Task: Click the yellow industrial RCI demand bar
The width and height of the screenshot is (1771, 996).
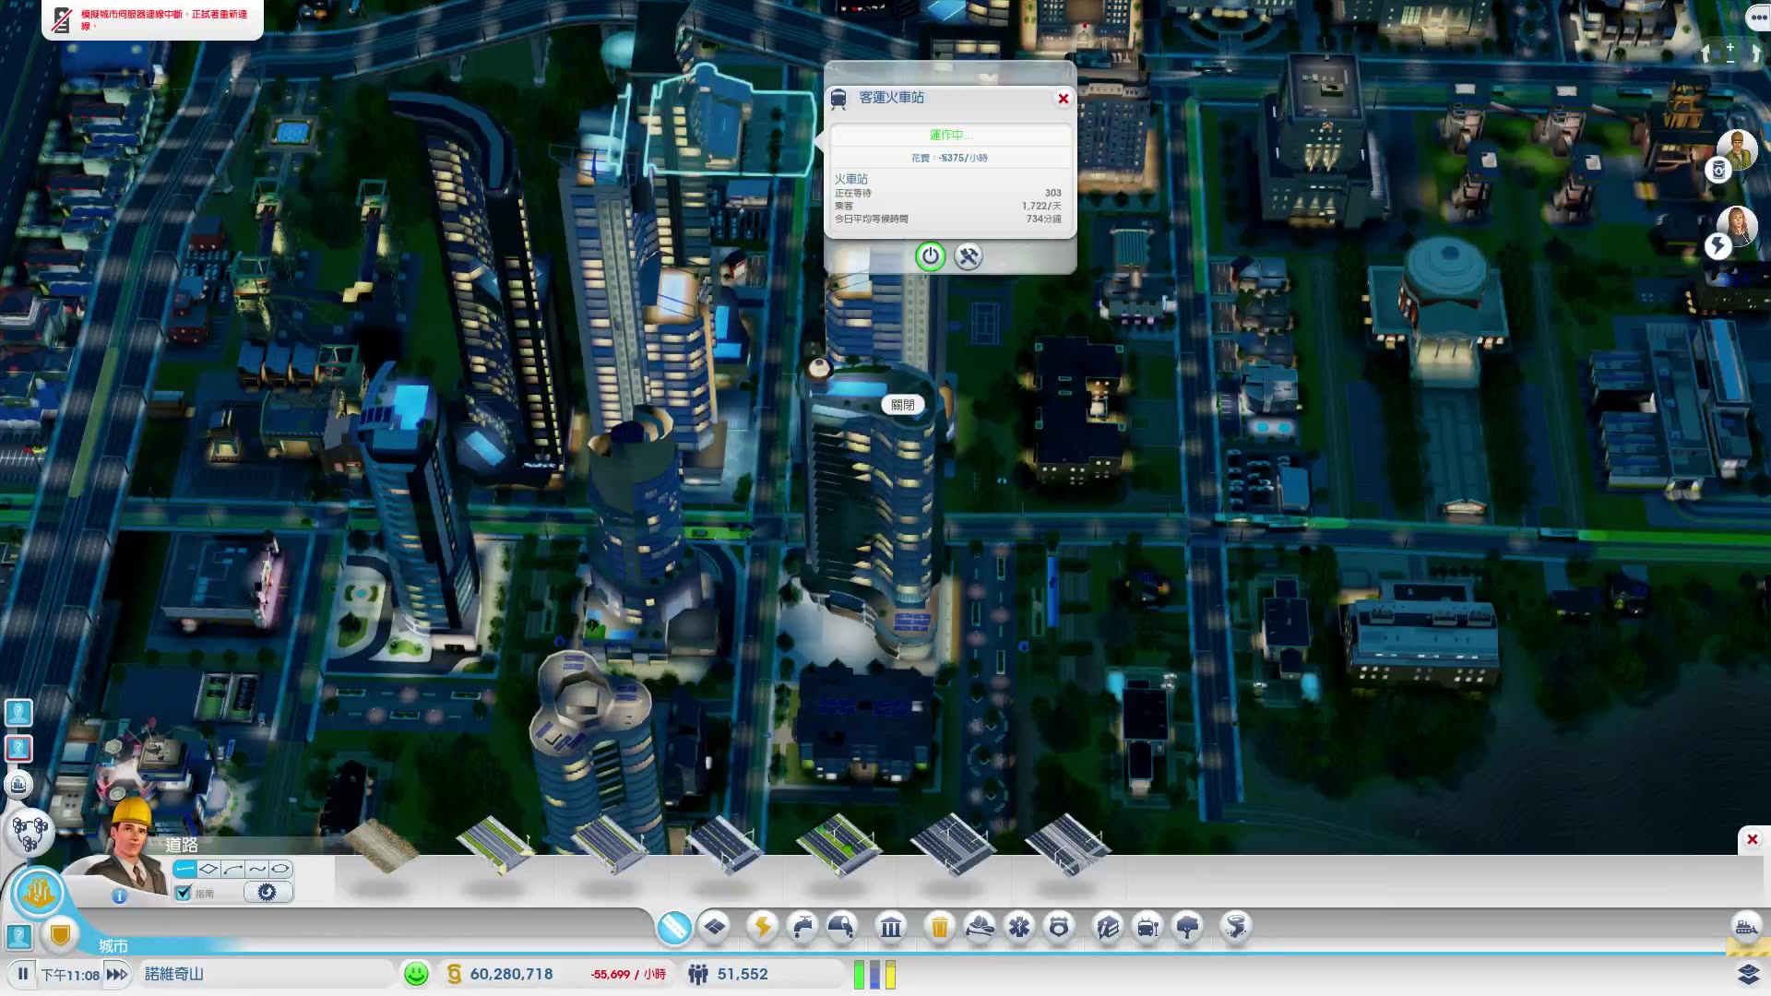Action: 890,975
